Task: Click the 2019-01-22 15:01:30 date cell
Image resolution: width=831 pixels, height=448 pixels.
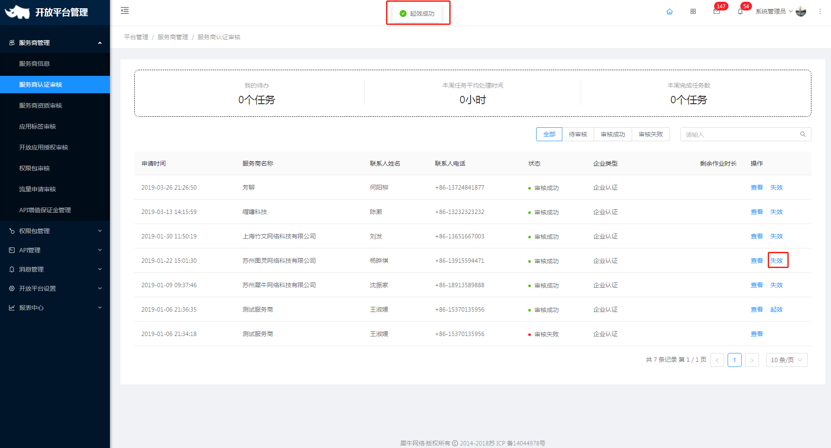Action: pyautogui.click(x=169, y=261)
